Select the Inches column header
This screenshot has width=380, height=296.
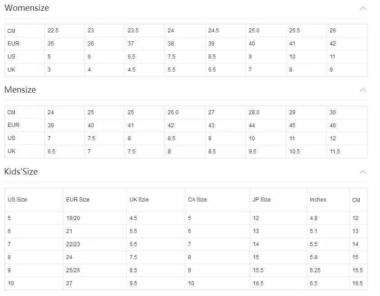(318, 200)
